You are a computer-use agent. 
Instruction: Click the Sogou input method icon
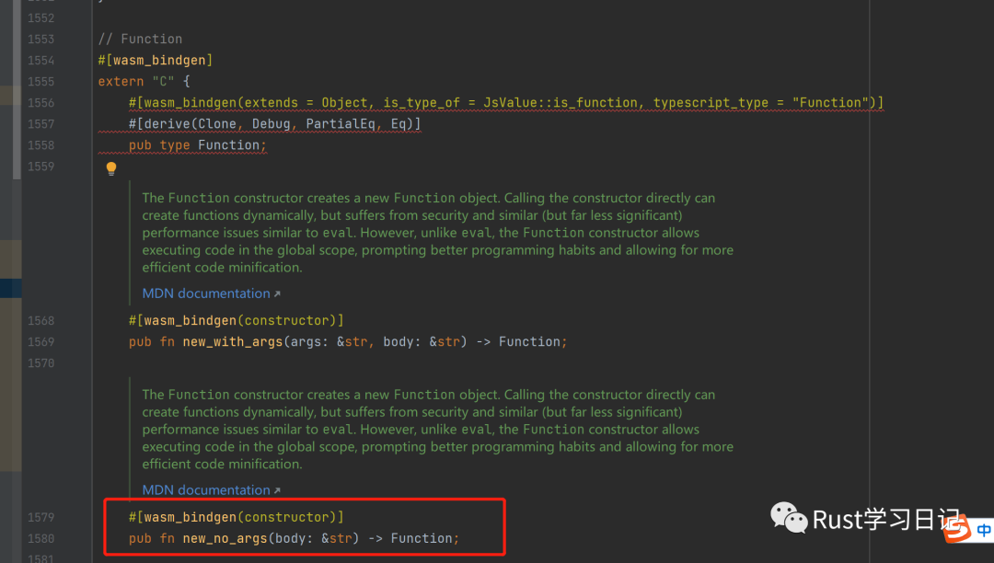[958, 529]
